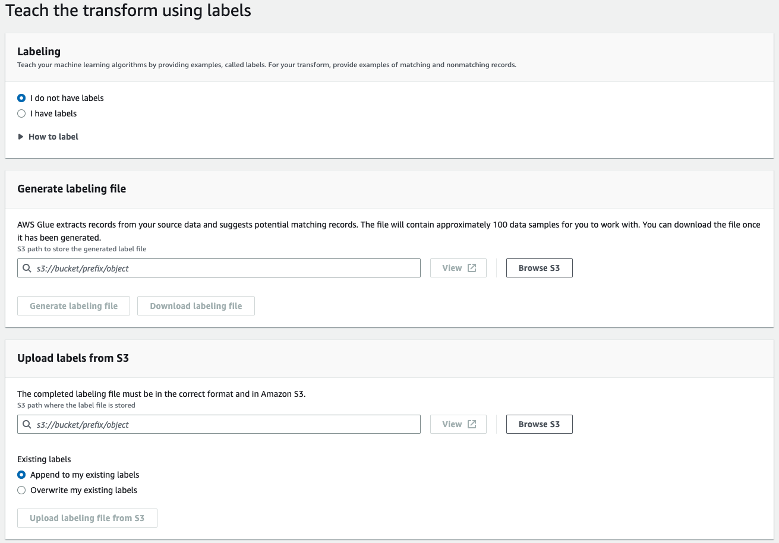Open Browse S3 in the Upload labels section

(x=539, y=424)
